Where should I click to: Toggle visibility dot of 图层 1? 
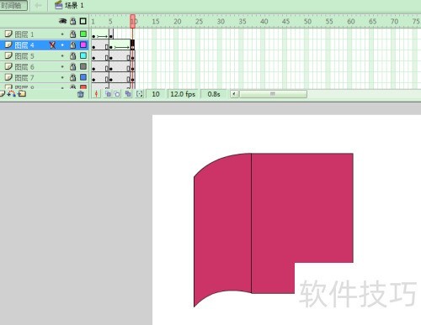(62, 34)
